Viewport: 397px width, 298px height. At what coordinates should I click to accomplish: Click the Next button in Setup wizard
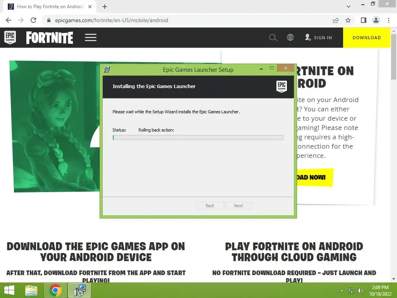point(238,206)
